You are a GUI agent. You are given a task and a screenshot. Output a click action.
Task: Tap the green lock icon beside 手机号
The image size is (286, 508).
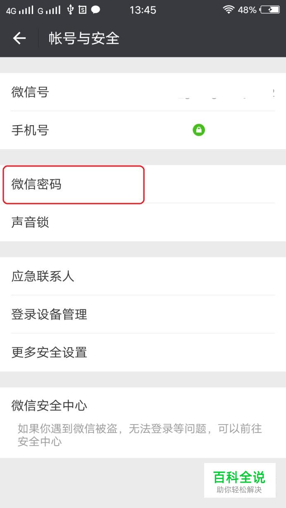pos(199,130)
